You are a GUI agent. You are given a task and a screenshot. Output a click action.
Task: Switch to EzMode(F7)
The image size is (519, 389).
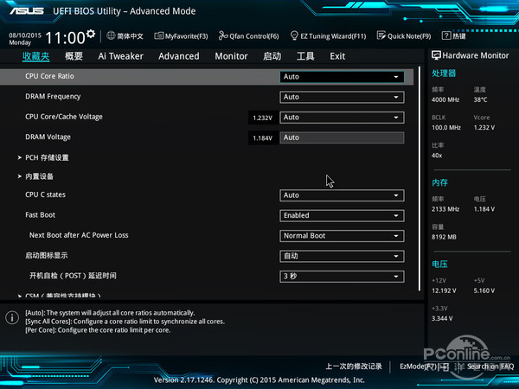(424, 367)
